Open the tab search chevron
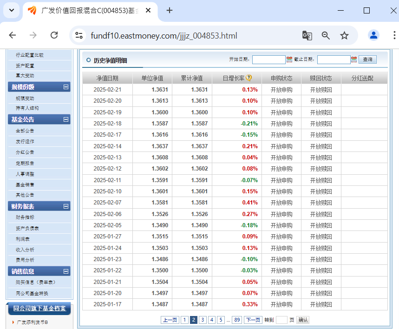 click(x=12, y=10)
